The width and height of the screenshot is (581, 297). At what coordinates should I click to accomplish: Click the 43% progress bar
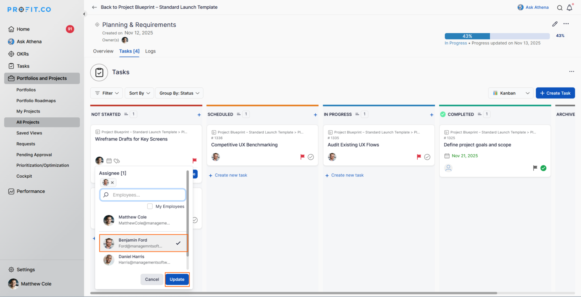click(x=497, y=36)
